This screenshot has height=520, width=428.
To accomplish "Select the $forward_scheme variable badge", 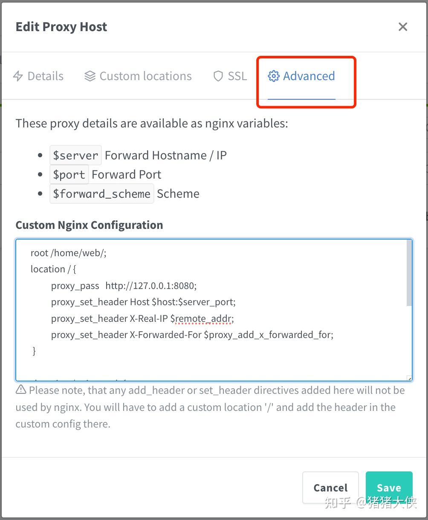I will pyautogui.click(x=101, y=194).
